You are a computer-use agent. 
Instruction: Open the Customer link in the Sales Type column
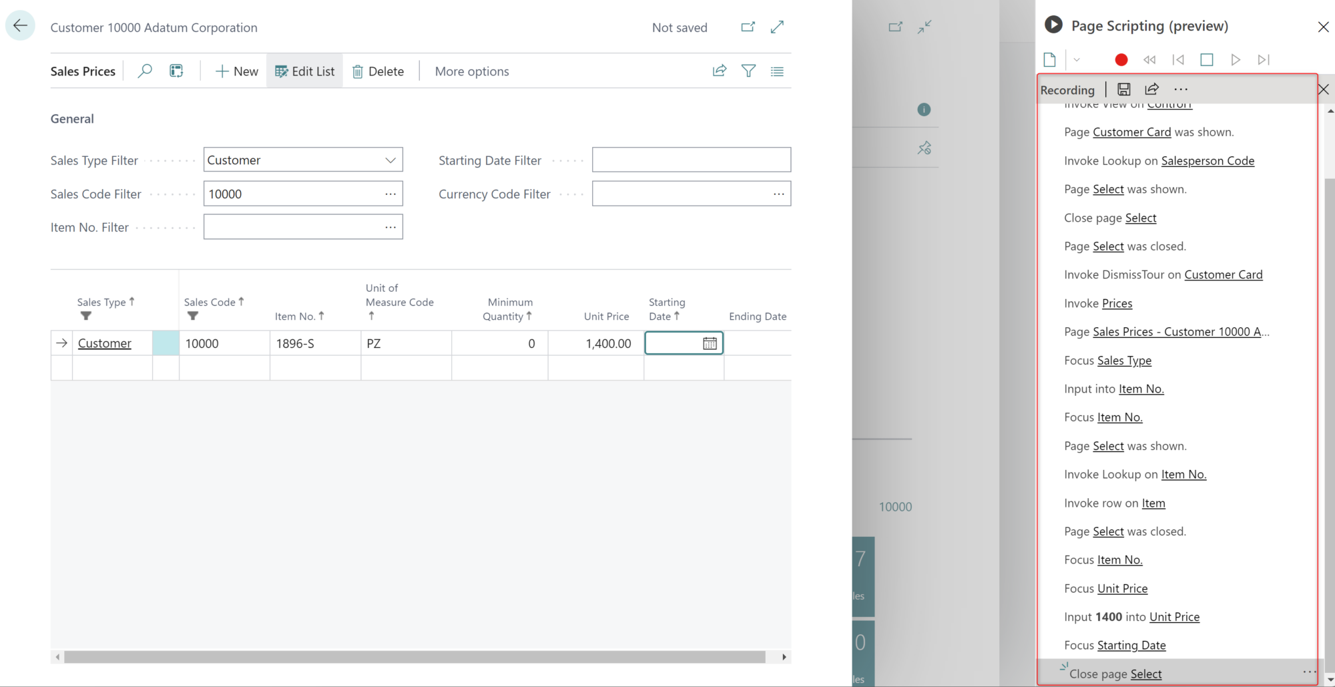coord(105,343)
